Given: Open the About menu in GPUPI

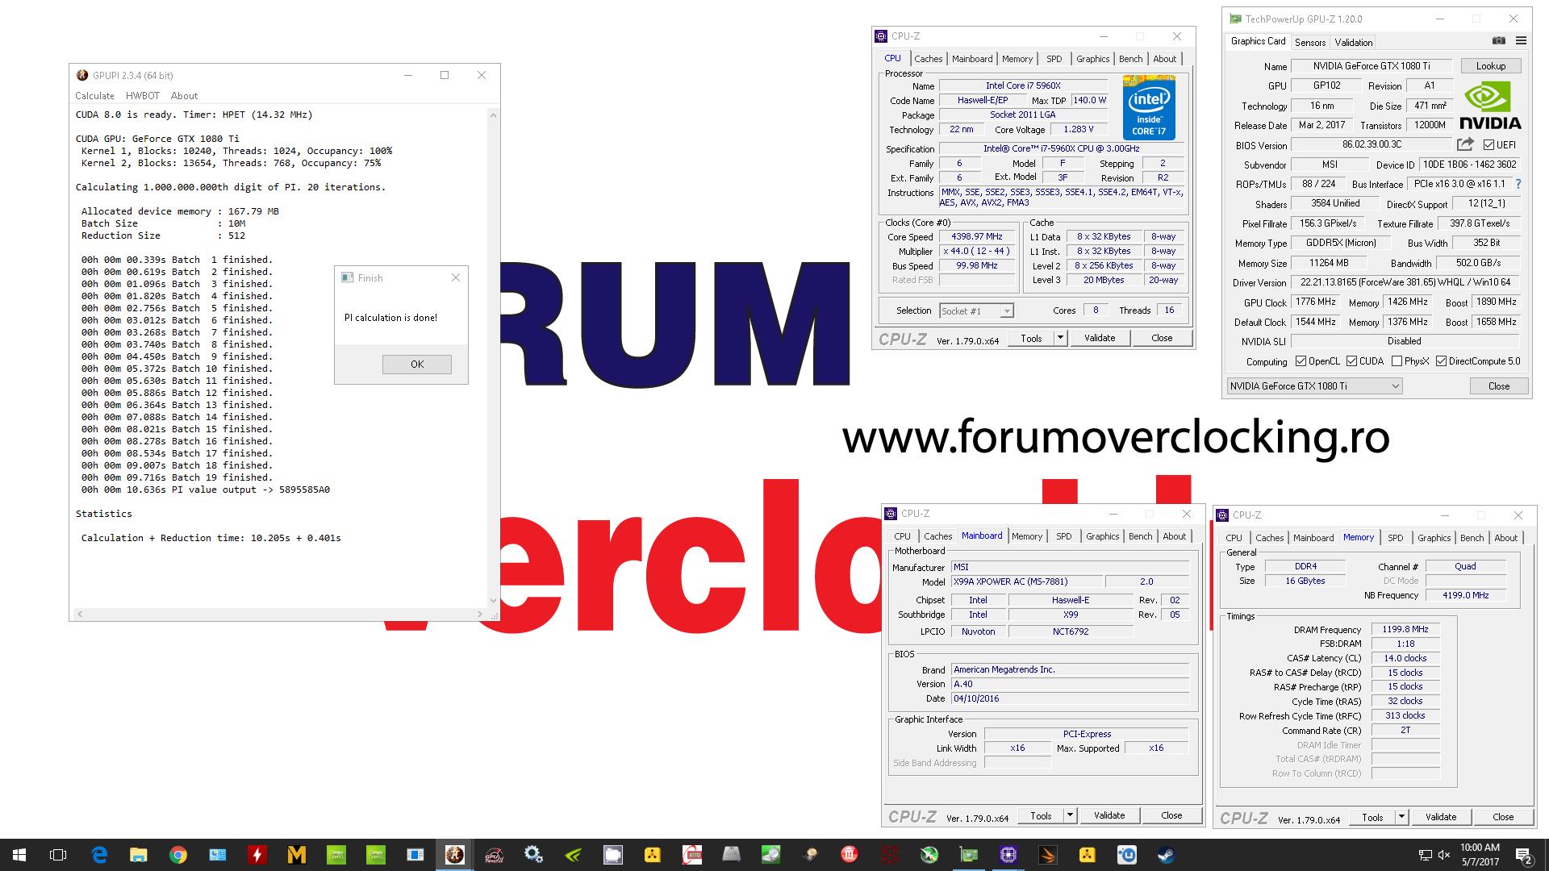Looking at the screenshot, I should pyautogui.click(x=184, y=96).
